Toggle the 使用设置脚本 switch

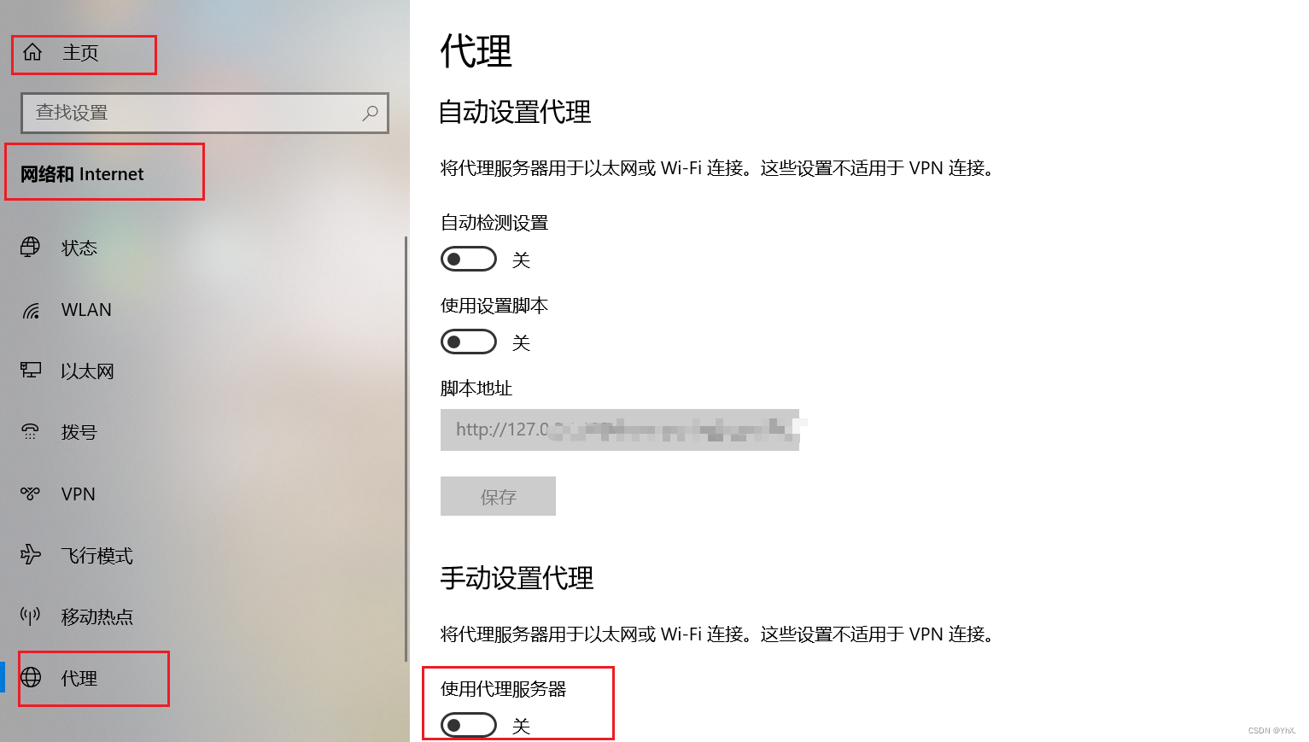(469, 342)
